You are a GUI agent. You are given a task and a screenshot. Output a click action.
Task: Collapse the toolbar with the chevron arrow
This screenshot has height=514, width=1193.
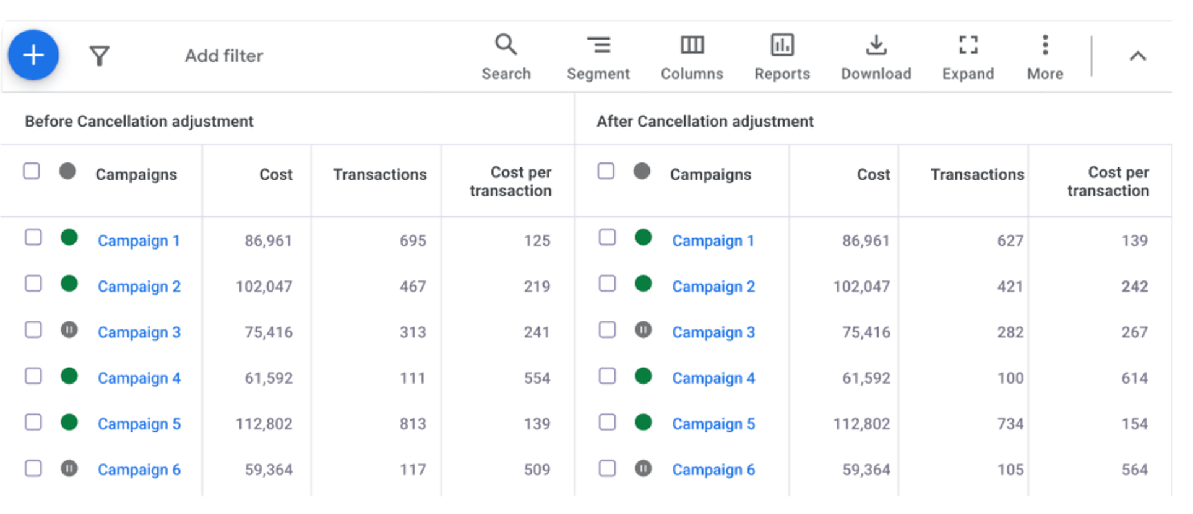tap(1137, 56)
